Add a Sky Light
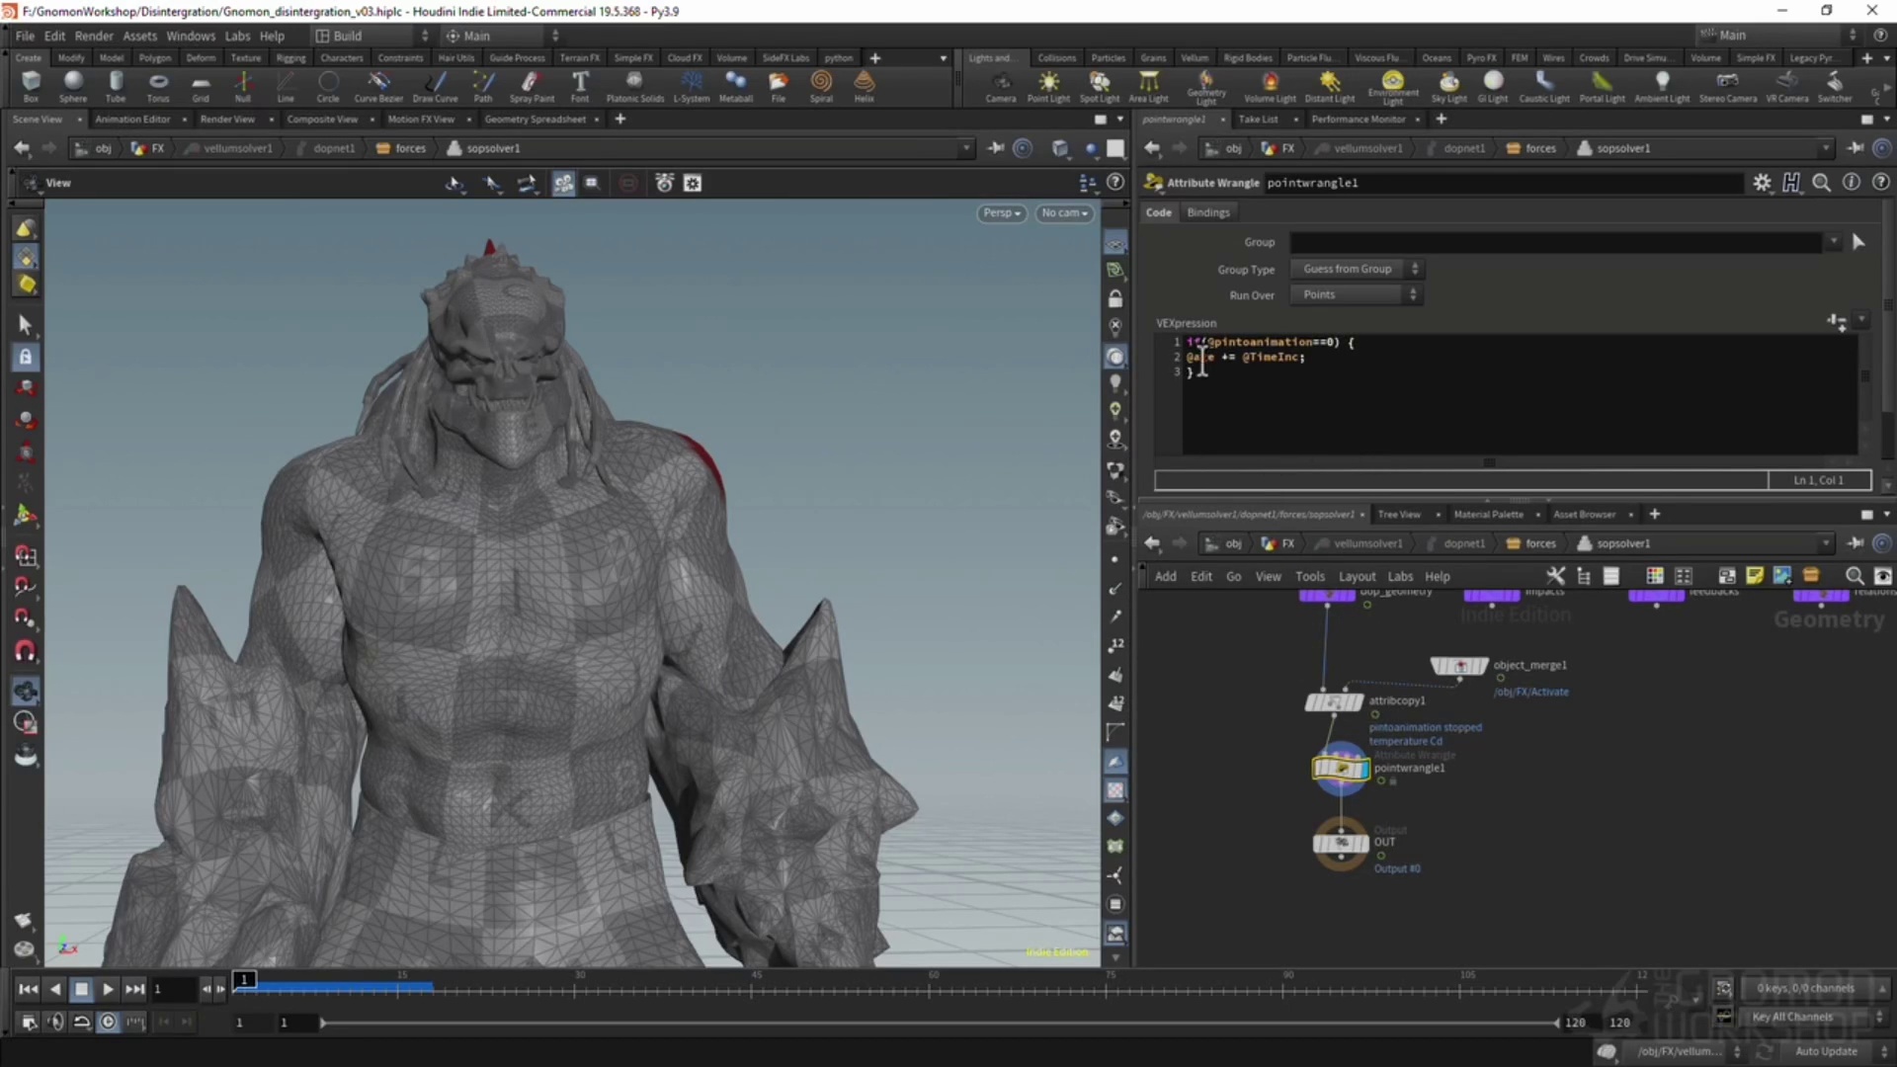The image size is (1897, 1067). point(1449,87)
